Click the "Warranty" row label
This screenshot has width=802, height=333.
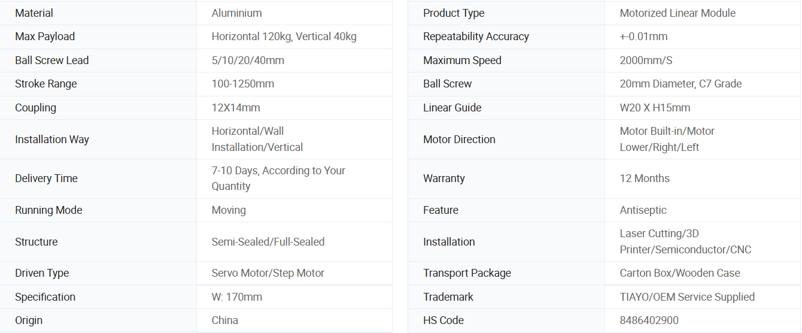click(x=444, y=178)
